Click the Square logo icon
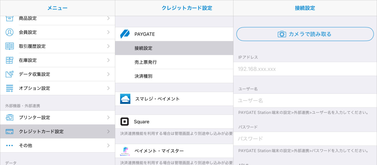 [125, 122]
